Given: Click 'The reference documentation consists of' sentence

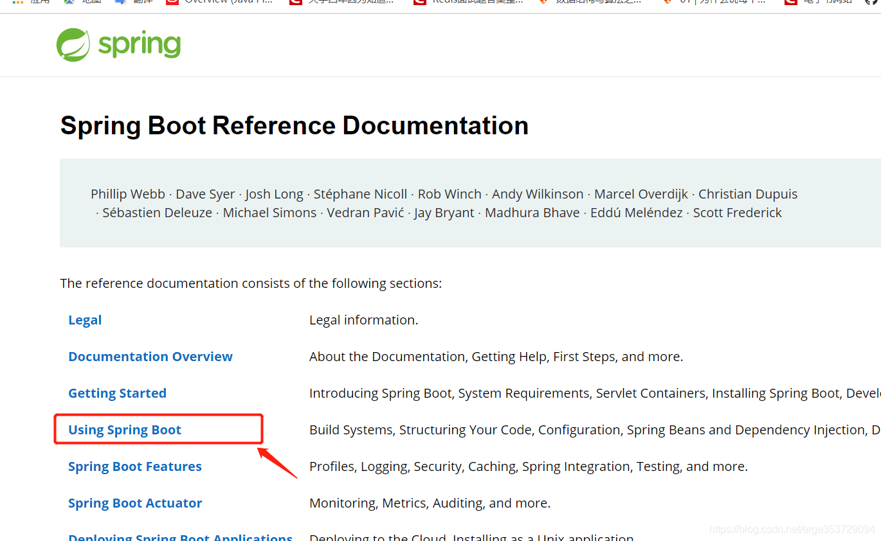Looking at the screenshot, I should [251, 283].
